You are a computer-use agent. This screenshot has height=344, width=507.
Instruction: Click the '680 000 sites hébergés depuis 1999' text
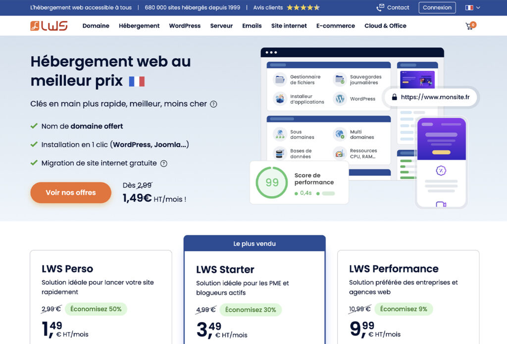coord(193,7)
